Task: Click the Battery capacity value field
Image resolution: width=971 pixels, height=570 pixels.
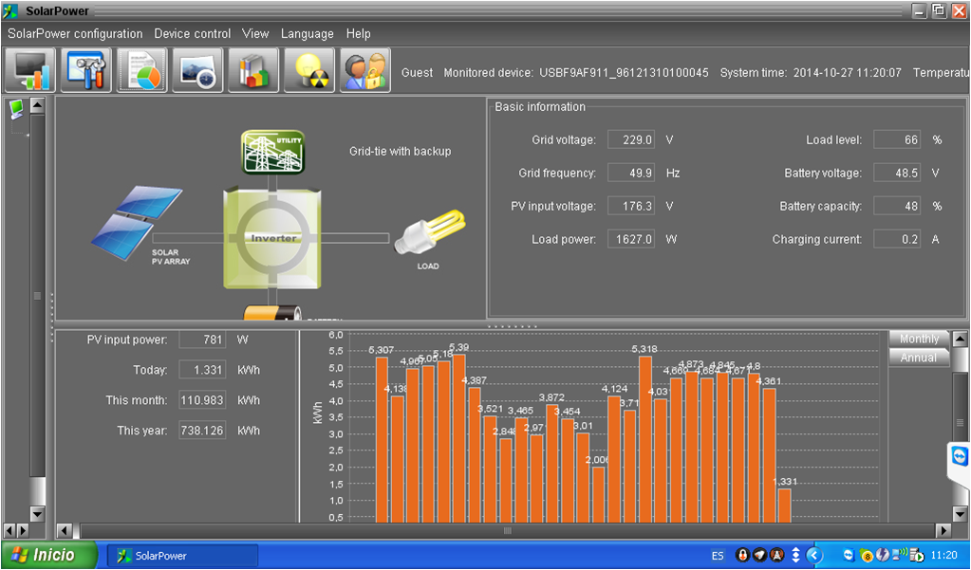Action: (x=897, y=206)
